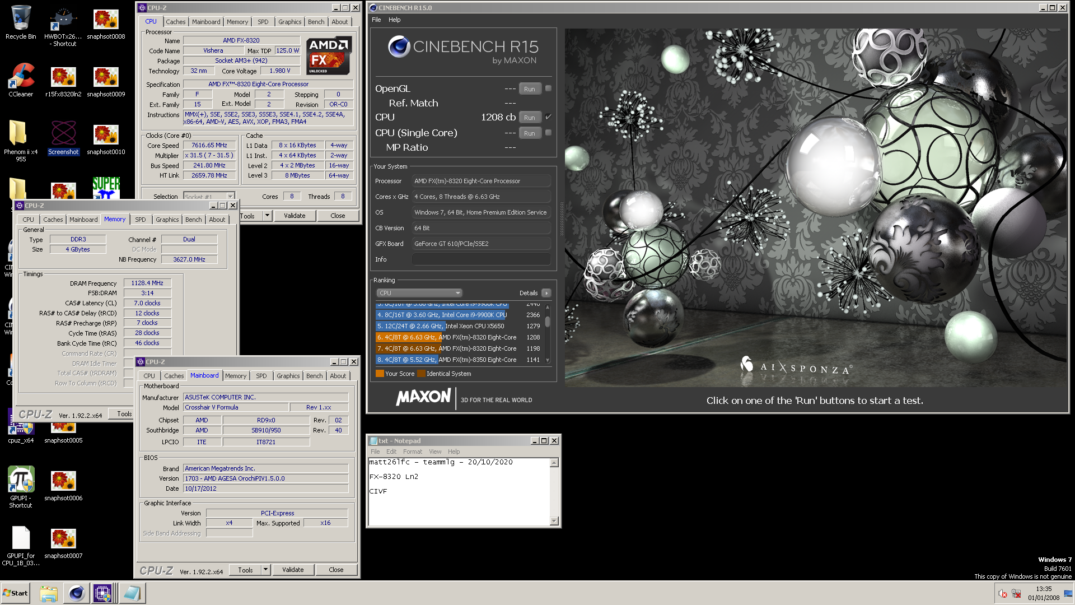
Task: Select ranking row 8 FX-8350 score 1141
Action: 459,360
